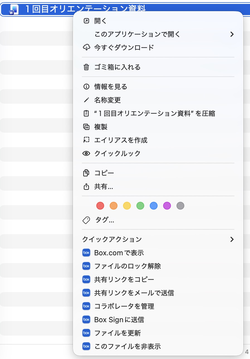Click the info icon for 情報を見る

pyautogui.click(x=86, y=87)
